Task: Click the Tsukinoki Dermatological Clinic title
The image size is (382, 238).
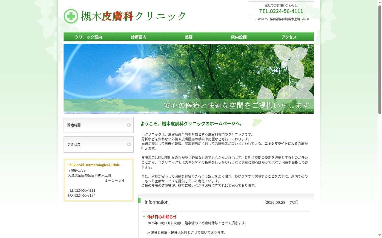Action: tap(94, 165)
